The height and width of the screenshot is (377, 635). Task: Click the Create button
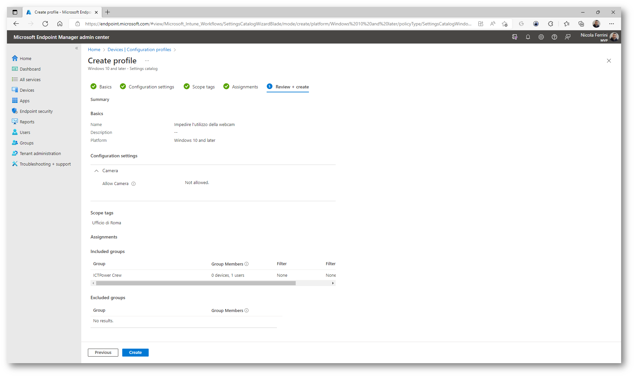(x=135, y=352)
